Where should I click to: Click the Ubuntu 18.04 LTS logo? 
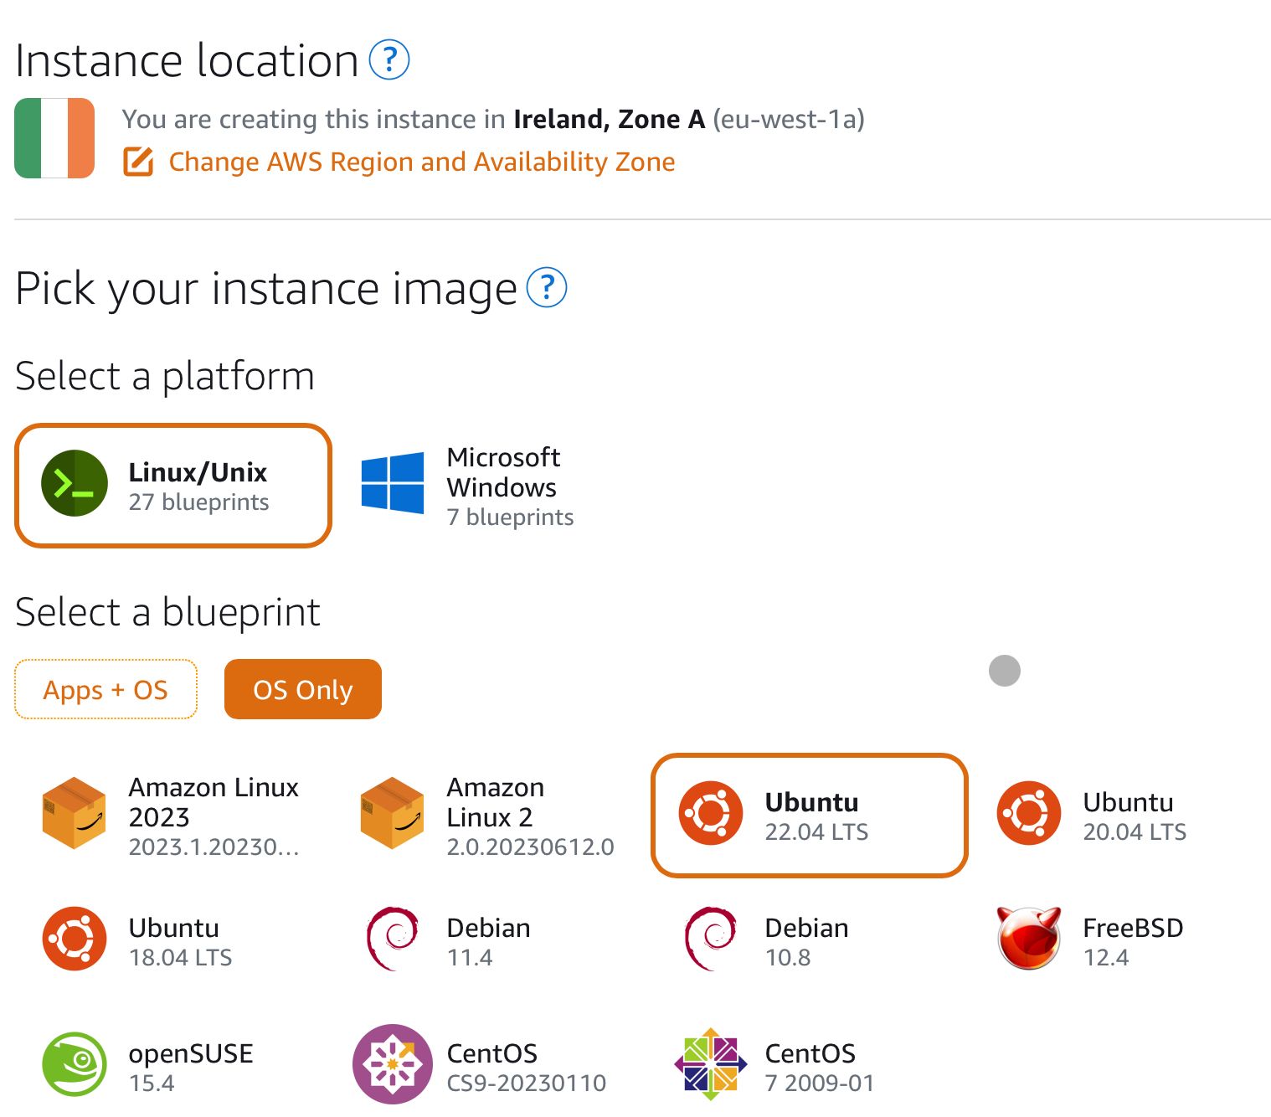pos(75,939)
